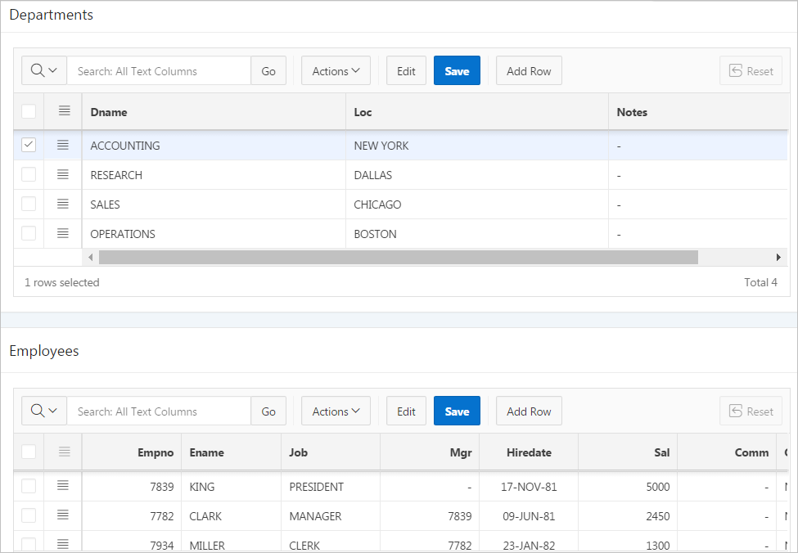Open row actions menu for ACCOUNTING row
Viewport: 798px width, 553px height.
coord(64,145)
